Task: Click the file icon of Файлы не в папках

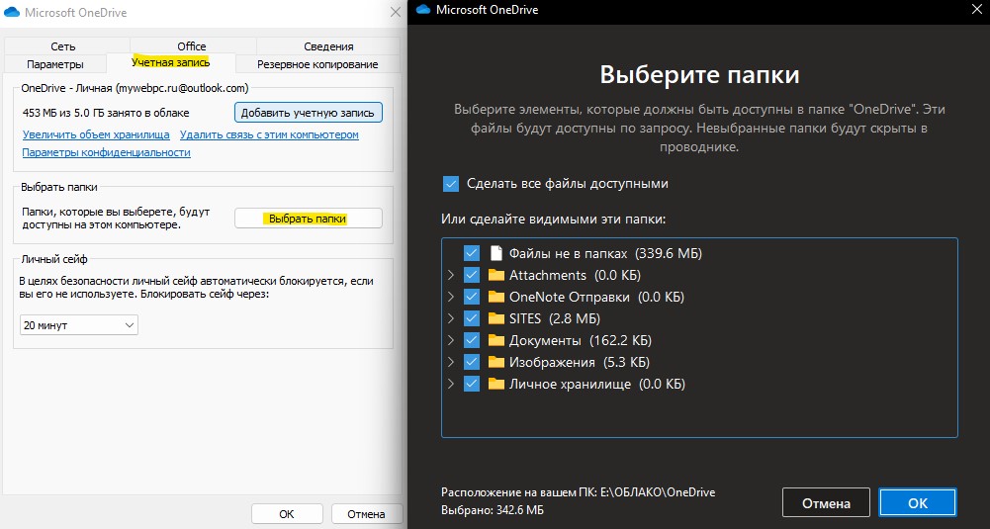Action: coord(495,253)
